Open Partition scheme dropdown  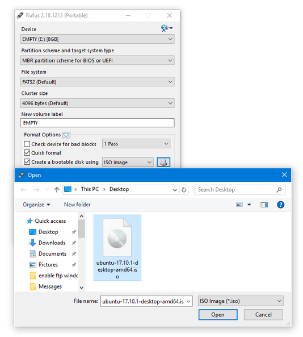pyautogui.click(x=98, y=61)
